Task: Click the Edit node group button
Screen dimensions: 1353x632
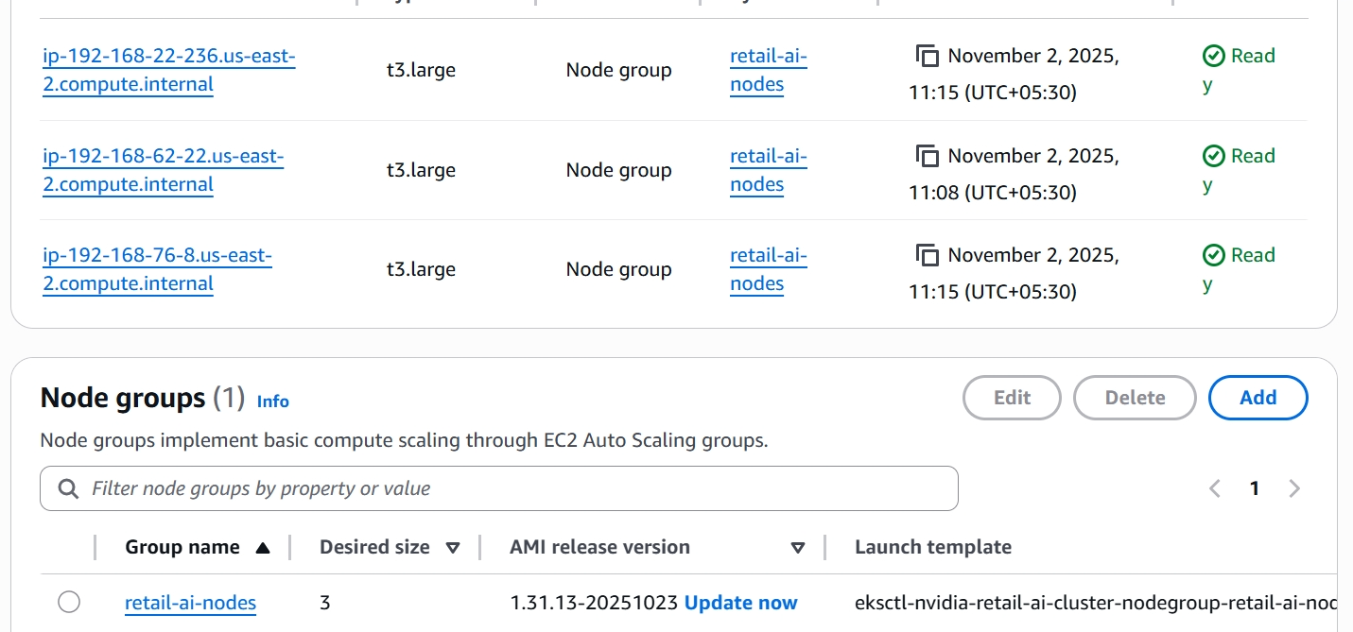Action: (1012, 398)
